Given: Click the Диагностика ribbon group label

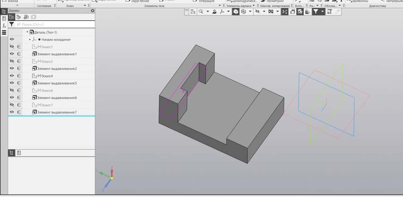Looking at the screenshot, I should pos(377,6).
